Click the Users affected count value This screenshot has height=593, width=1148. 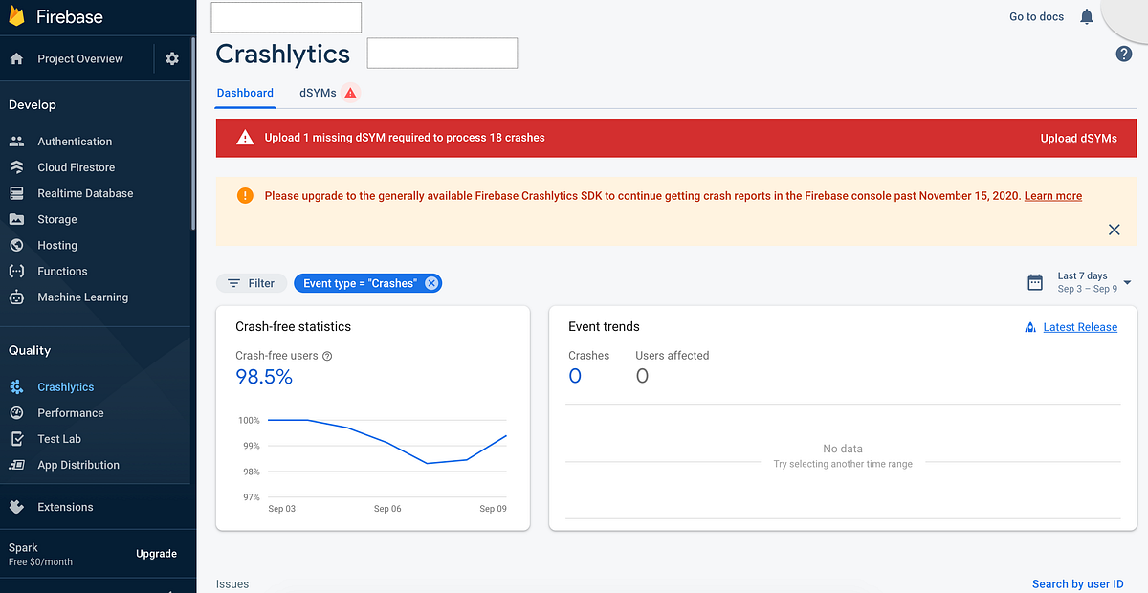pyautogui.click(x=642, y=376)
